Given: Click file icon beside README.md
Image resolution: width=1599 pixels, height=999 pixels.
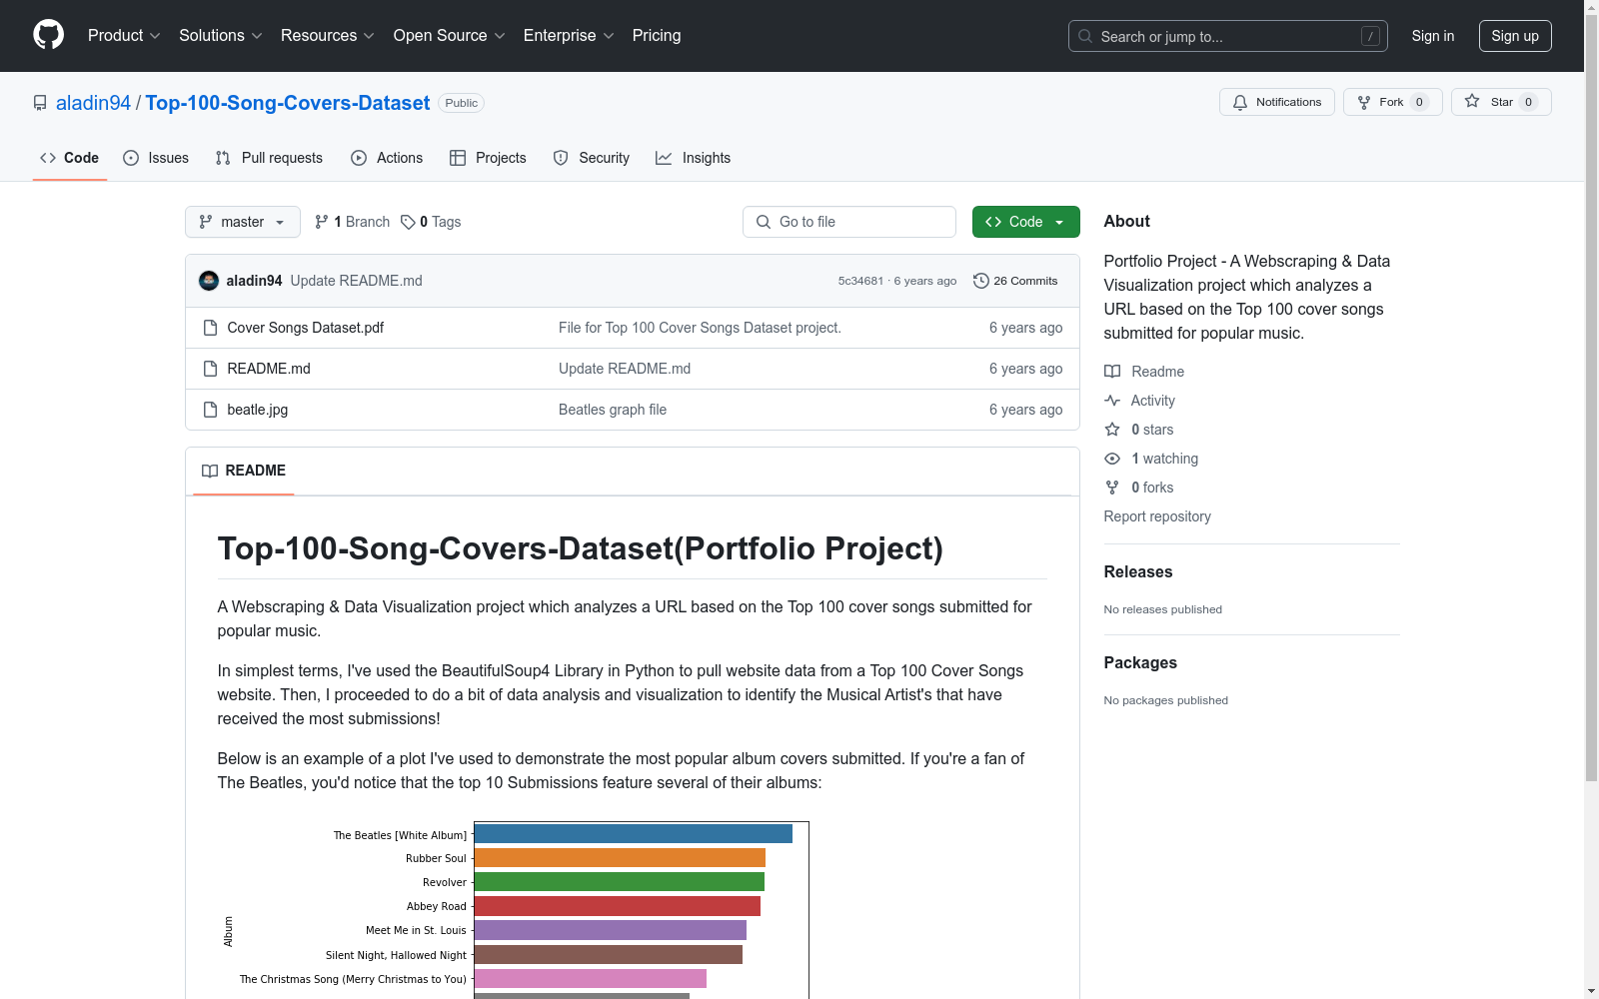Looking at the screenshot, I should (210, 369).
